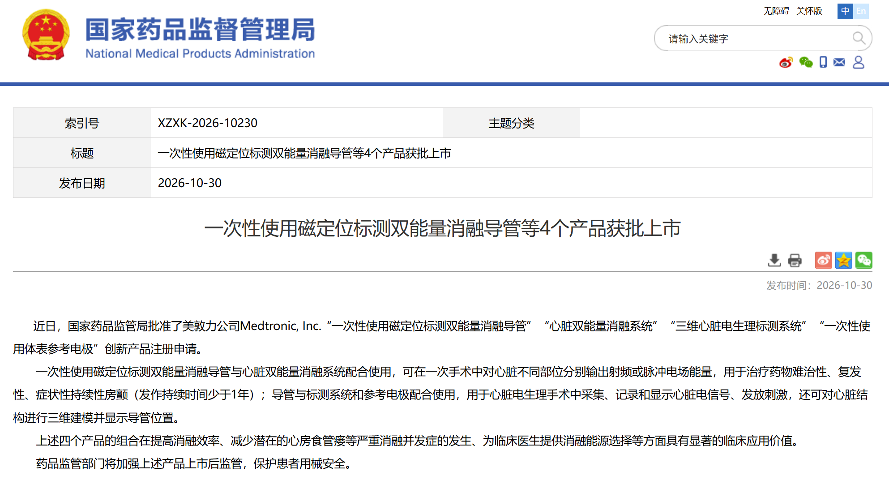Click the 索引号 label cell
This screenshot has height=480, width=889.
82,123
